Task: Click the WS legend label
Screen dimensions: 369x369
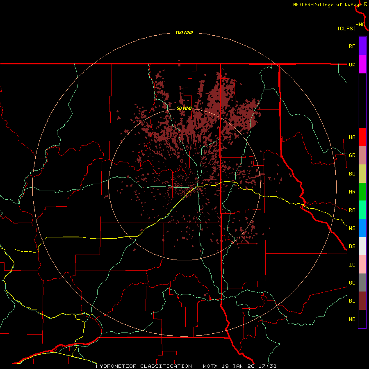Action: pyautogui.click(x=352, y=228)
